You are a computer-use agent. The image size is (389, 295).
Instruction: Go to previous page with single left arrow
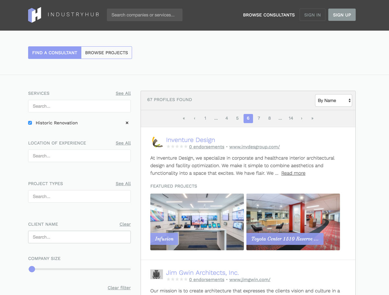click(x=194, y=118)
